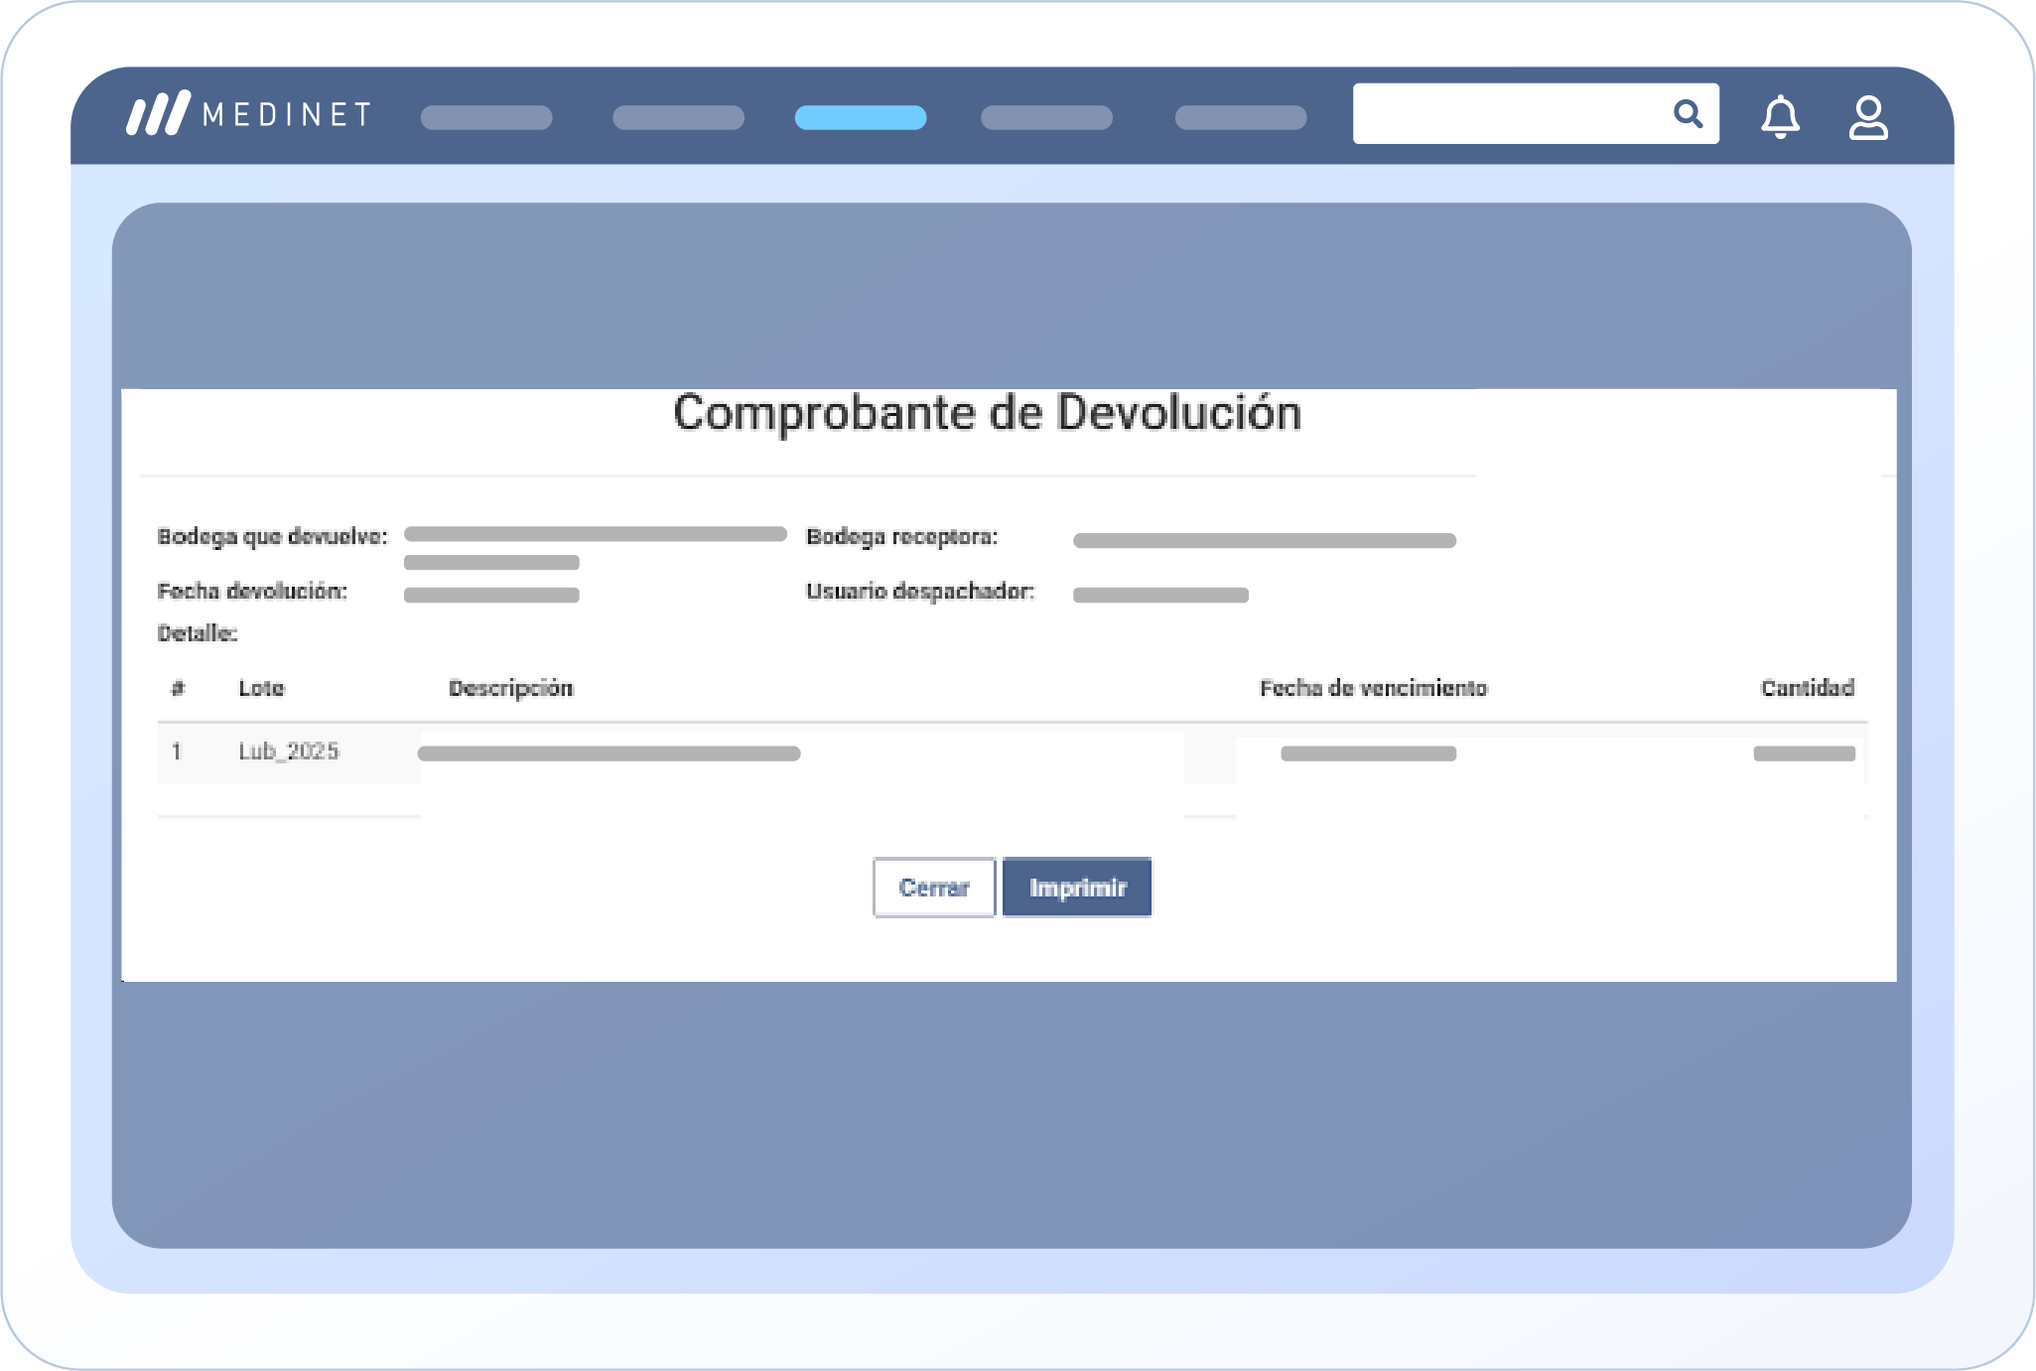Open the user profile icon
This screenshot has height=1371, width=2036.
1867,117
